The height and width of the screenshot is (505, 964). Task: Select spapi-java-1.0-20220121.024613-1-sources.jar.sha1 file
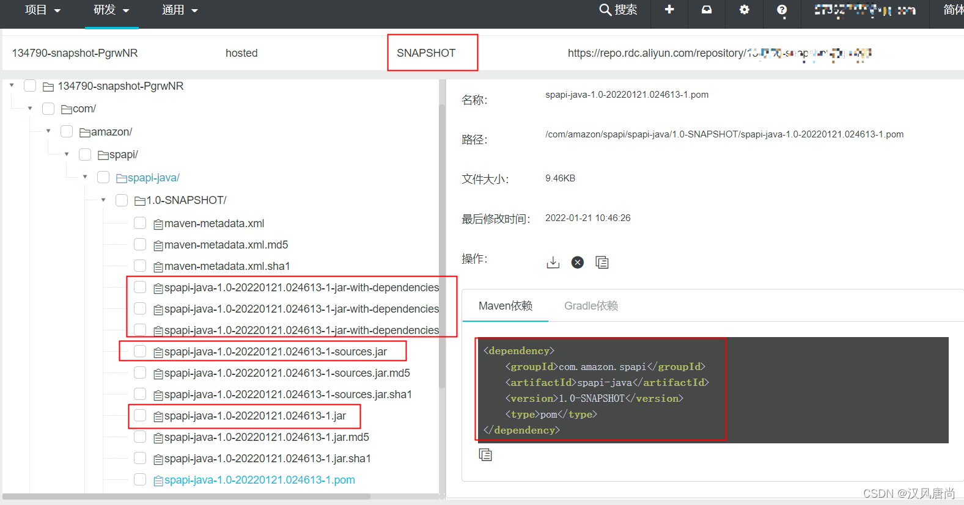(x=289, y=394)
